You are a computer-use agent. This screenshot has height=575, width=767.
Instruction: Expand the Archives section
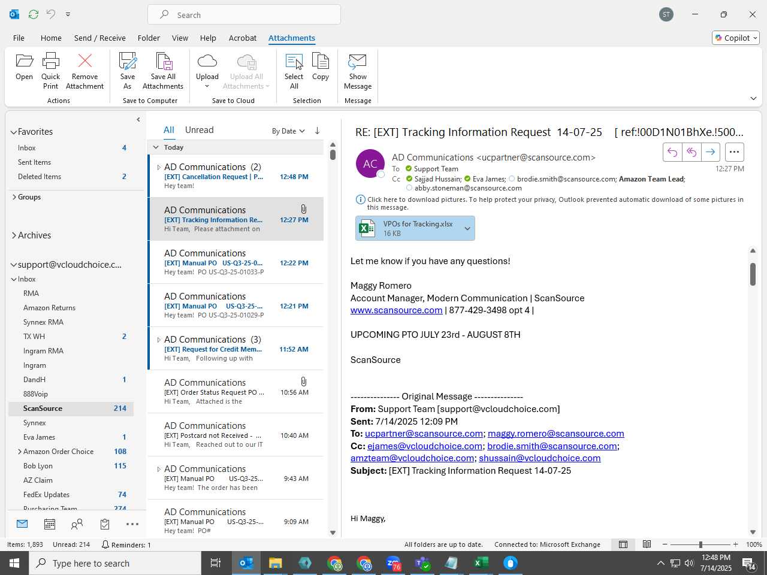pos(14,235)
